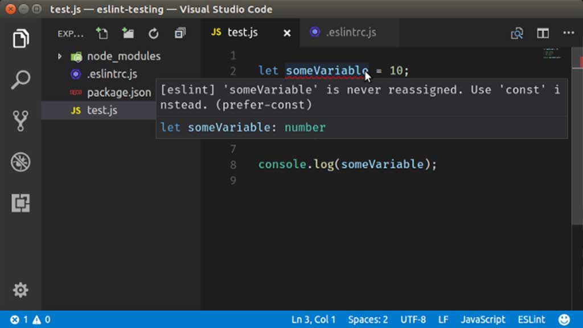Open the Extensions view
Image resolution: width=583 pixels, height=328 pixels.
pyautogui.click(x=20, y=203)
